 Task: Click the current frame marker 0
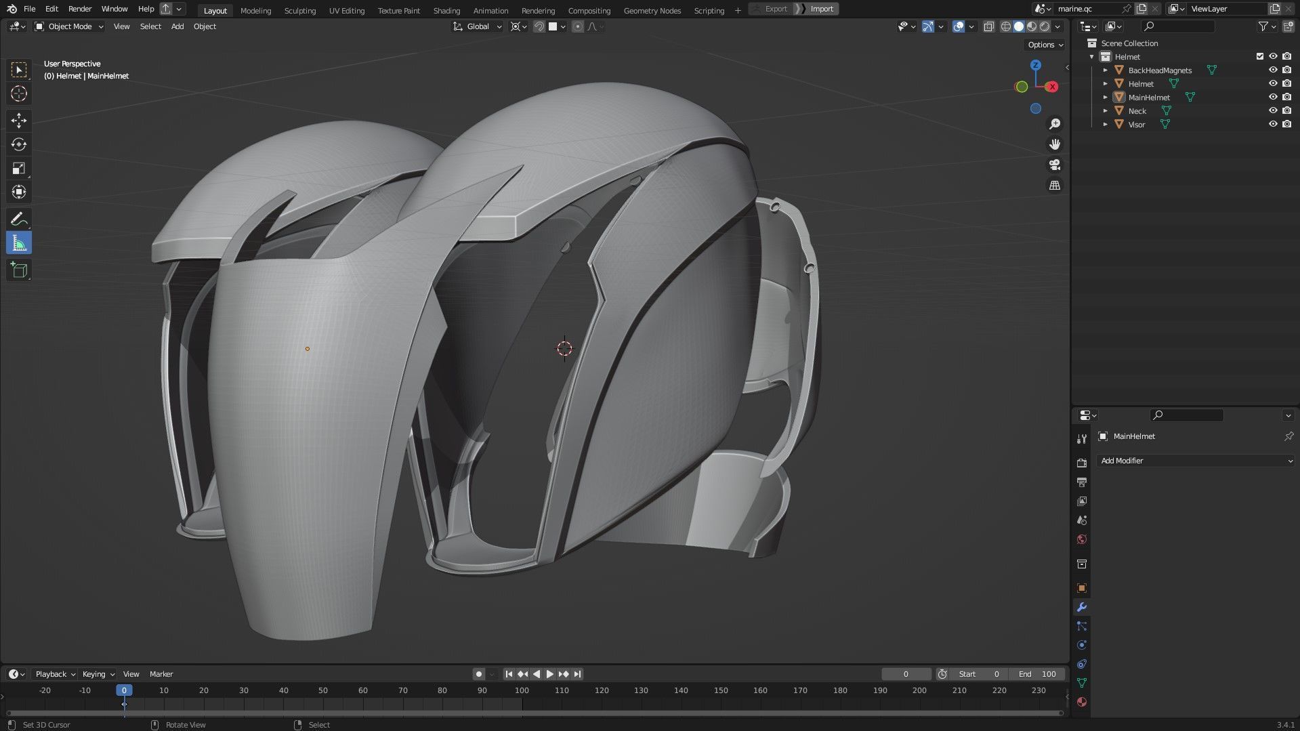[x=124, y=690]
